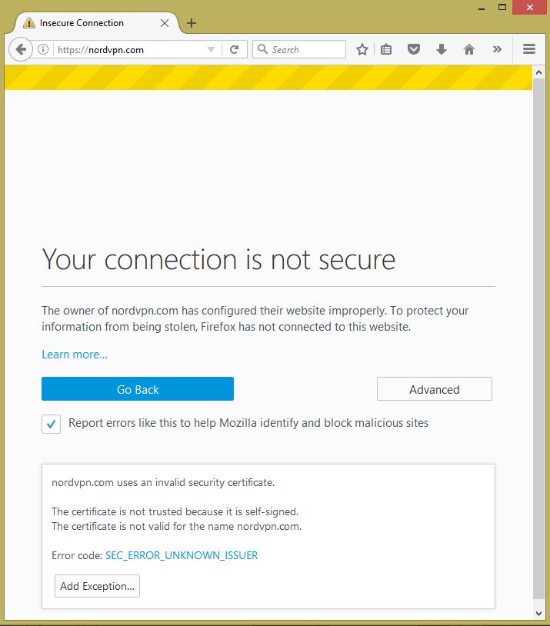
Task: Open a new tab with plus button
Action: [x=192, y=23]
